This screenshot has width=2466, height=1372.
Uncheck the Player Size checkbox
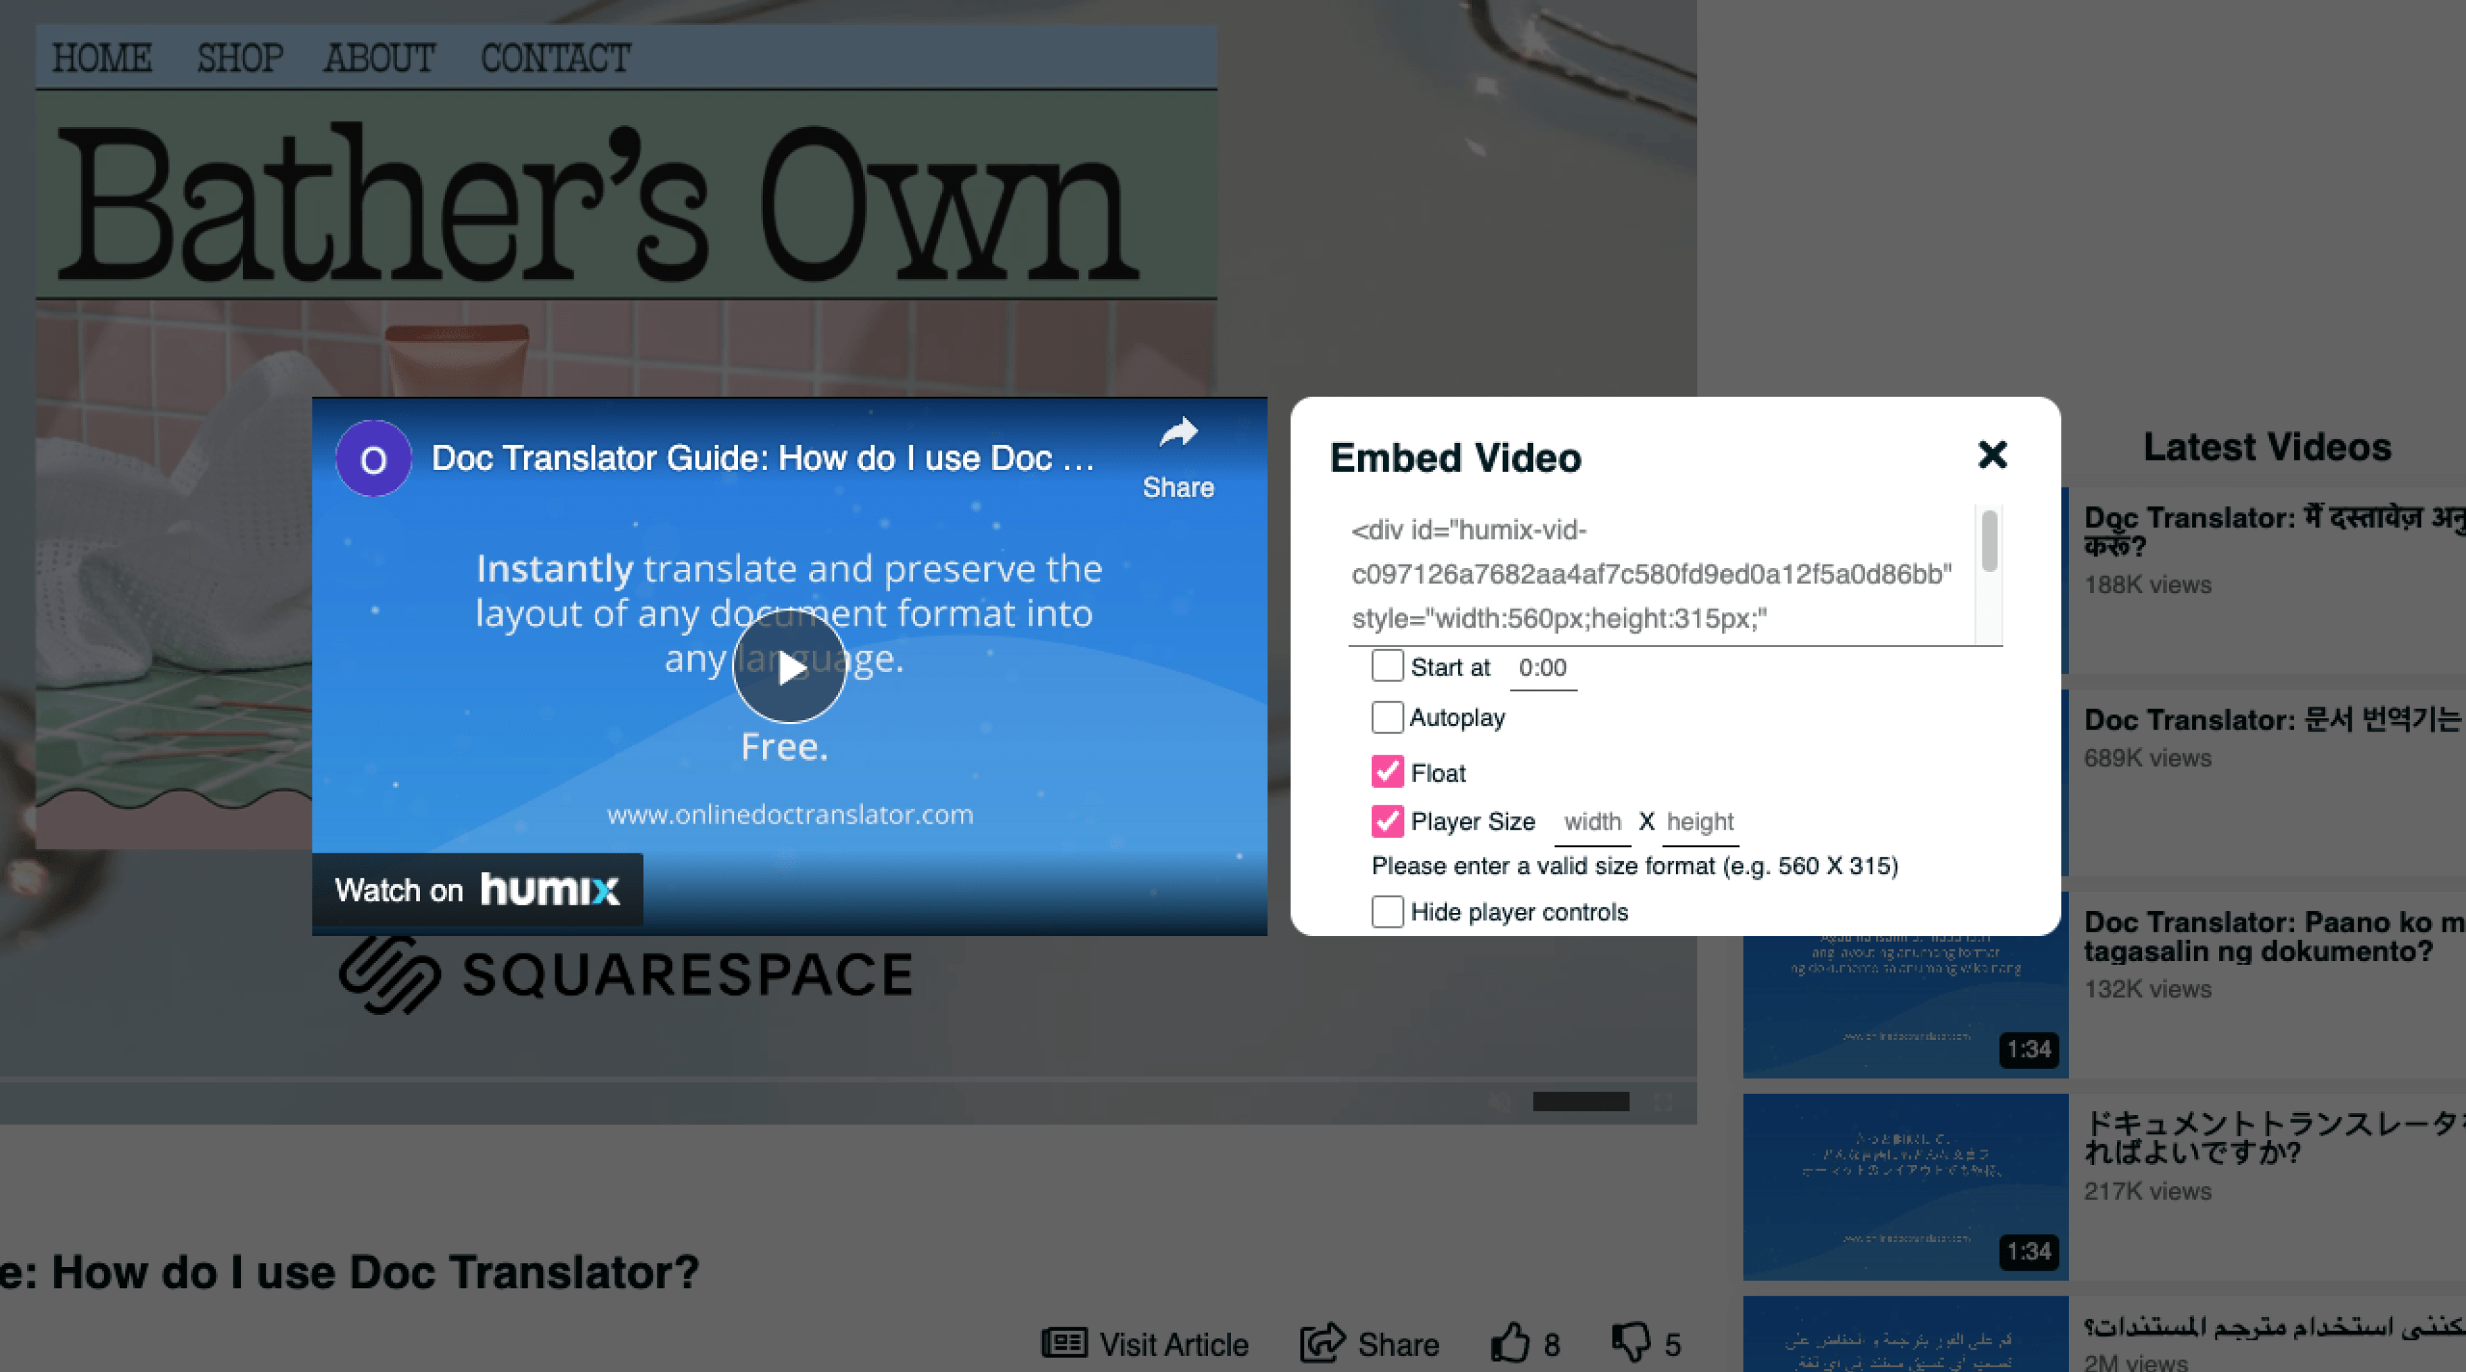coord(1387,821)
